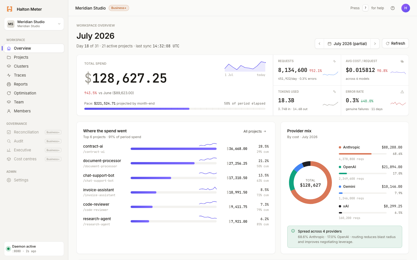Click the Error rate warning triangle icon

tap(402, 92)
